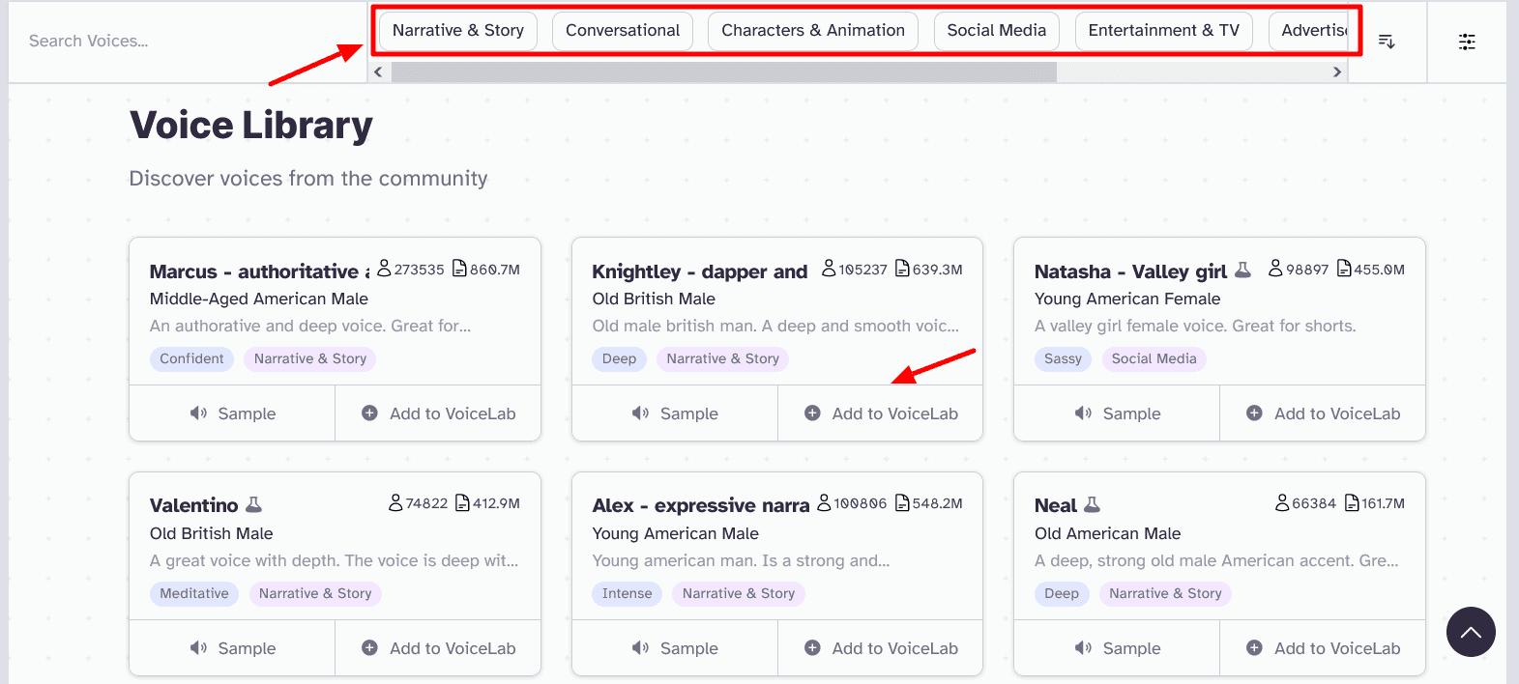Open the sort order icon
The height and width of the screenshot is (684, 1519).
pos(1386,42)
